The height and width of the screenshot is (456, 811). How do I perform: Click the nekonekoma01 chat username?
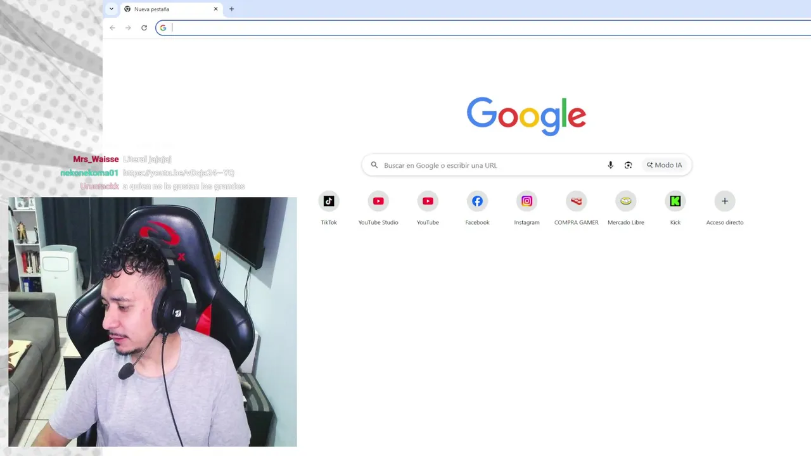pyautogui.click(x=89, y=173)
